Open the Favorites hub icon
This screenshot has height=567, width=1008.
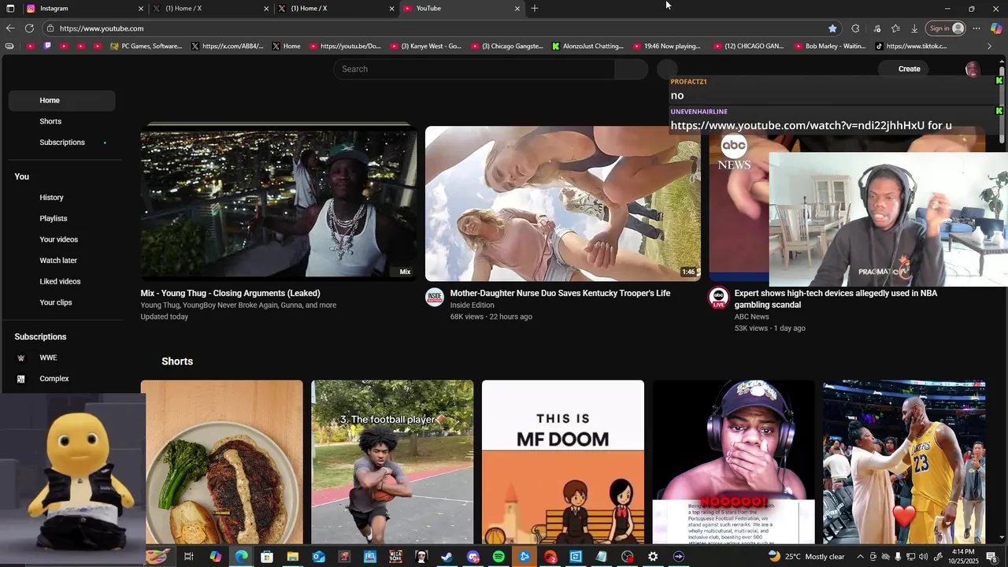tap(895, 28)
